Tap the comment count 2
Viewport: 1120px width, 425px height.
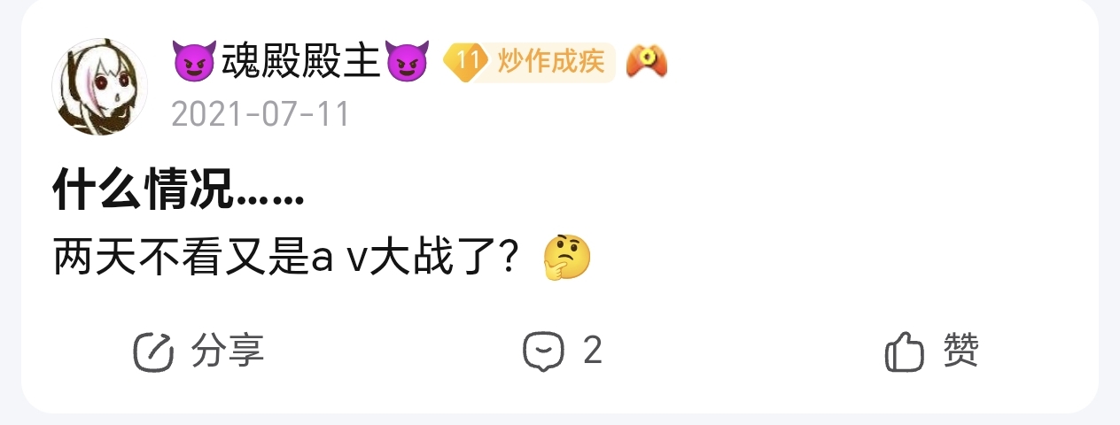click(593, 352)
